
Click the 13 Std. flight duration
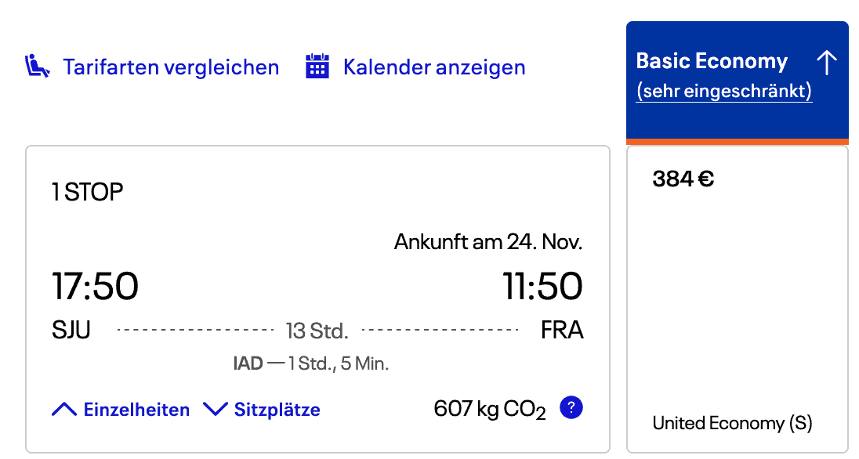coord(317,331)
